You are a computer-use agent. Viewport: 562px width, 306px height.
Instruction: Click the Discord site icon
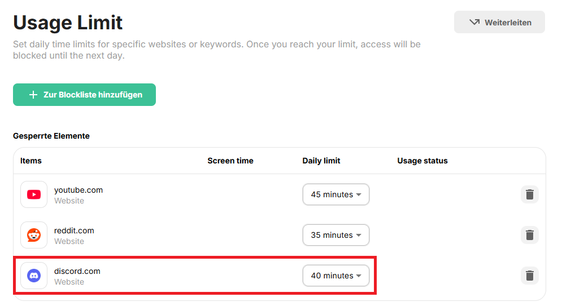point(34,276)
